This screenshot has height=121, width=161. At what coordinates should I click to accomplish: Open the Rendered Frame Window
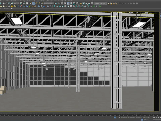coord(83,3)
